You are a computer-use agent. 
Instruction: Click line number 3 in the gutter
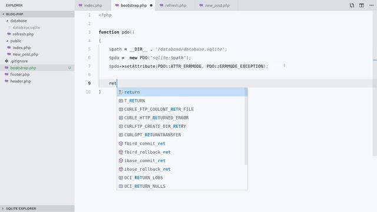(x=89, y=32)
